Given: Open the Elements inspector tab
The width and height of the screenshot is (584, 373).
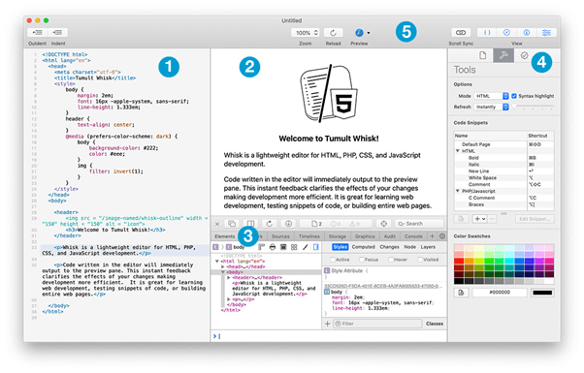Looking at the screenshot, I should tap(225, 236).
